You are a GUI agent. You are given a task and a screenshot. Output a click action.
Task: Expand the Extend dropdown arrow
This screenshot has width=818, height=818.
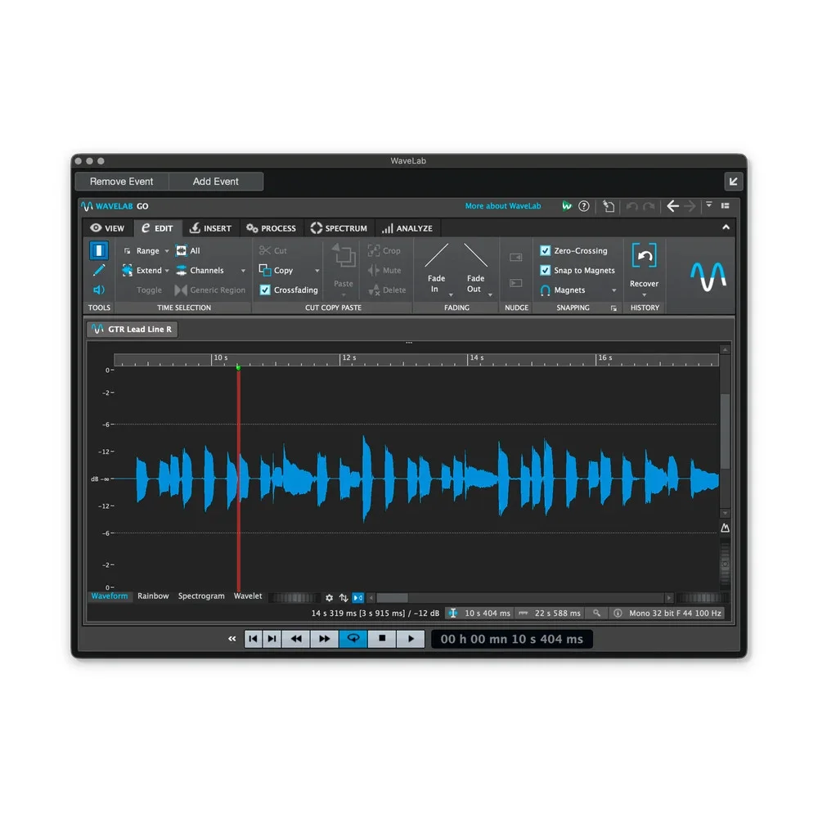coord(167,271)
